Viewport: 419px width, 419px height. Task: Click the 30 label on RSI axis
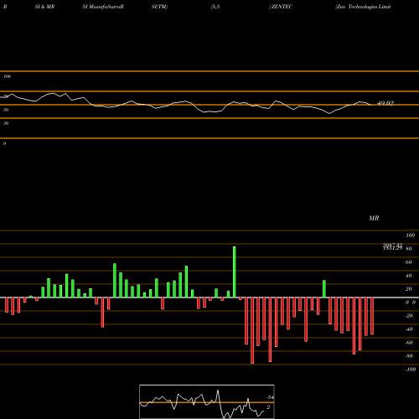(6, 123)
